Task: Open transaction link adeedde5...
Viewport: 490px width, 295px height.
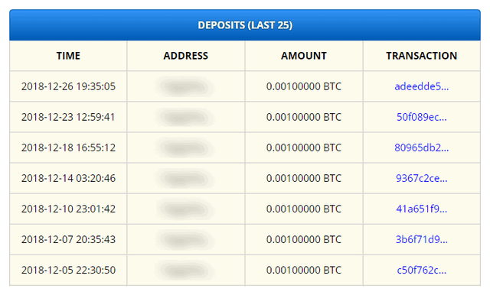Action: click(x=421, y=86)
